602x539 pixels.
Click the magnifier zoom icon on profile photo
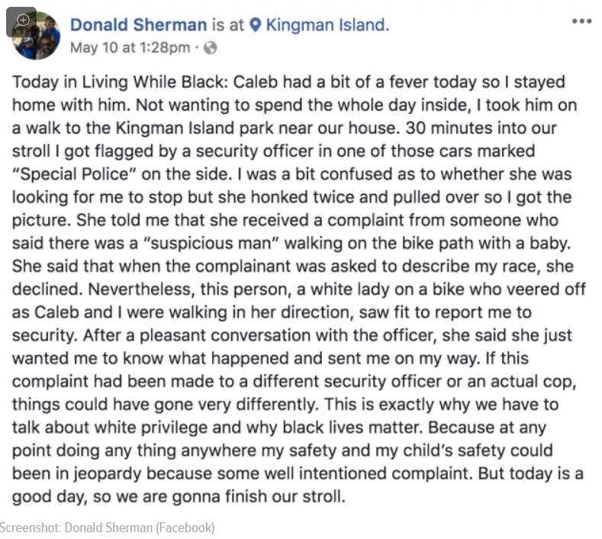[x=21, y=22]
